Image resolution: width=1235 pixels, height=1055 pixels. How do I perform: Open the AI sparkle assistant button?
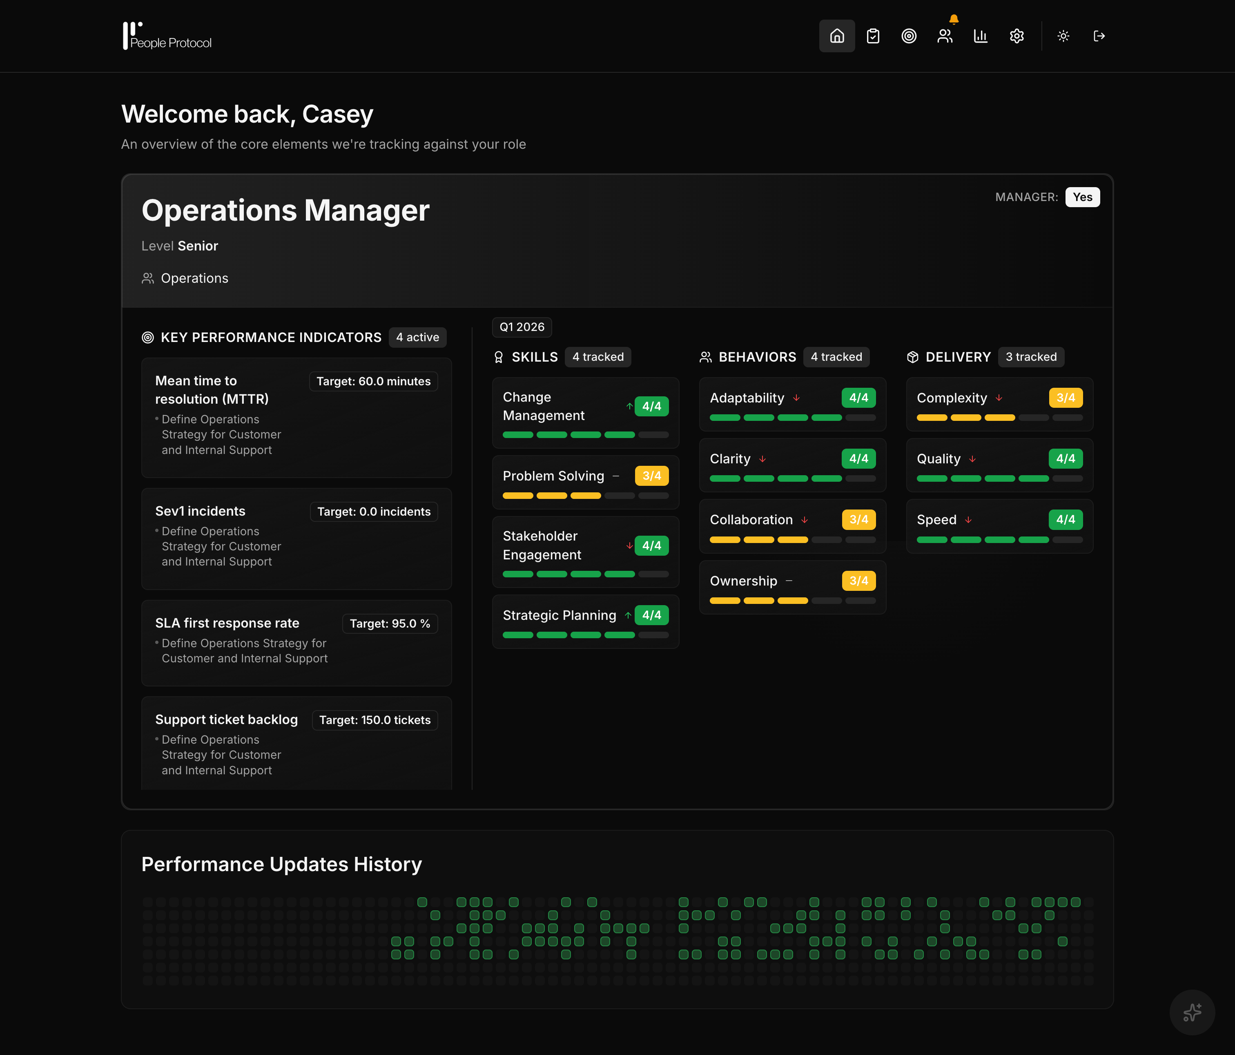[1192, 1012]
